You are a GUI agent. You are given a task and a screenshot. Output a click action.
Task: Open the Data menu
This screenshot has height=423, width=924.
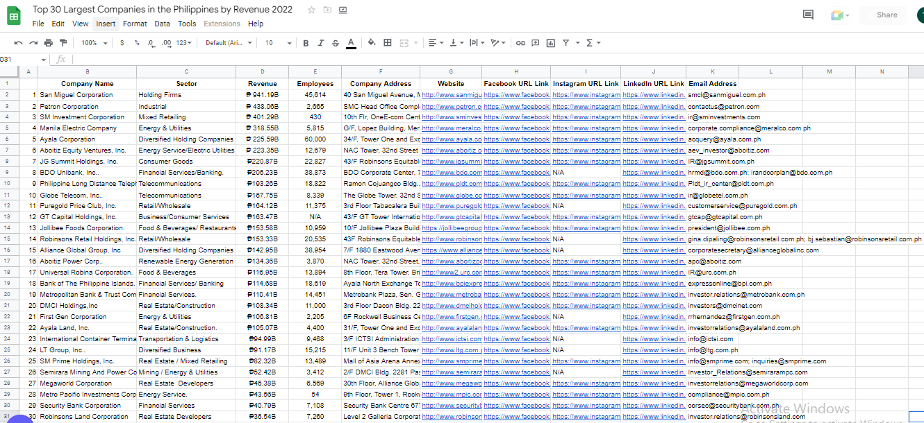point(163,24)
